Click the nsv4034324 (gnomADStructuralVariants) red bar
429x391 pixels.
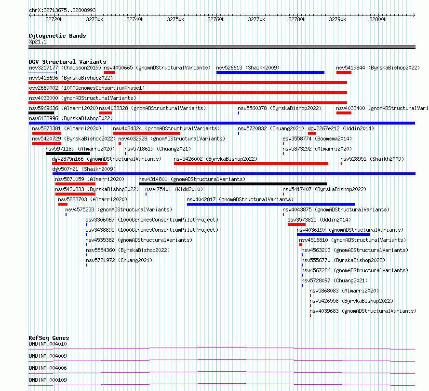[147, 133]
